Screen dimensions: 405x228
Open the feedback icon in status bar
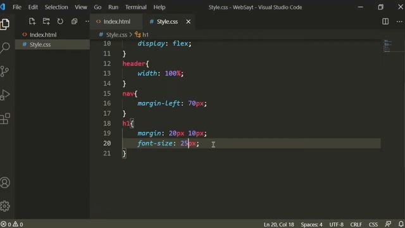388,224
